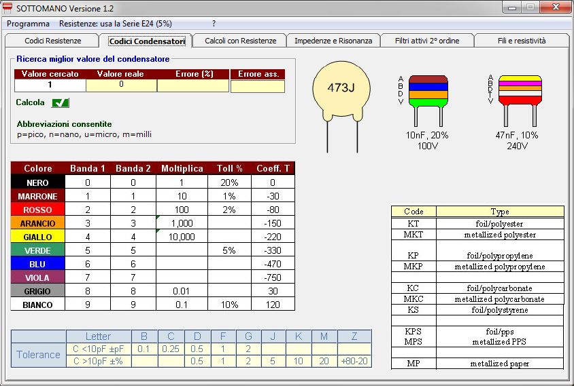Select the Fili e resistività tab

(522, 41)
